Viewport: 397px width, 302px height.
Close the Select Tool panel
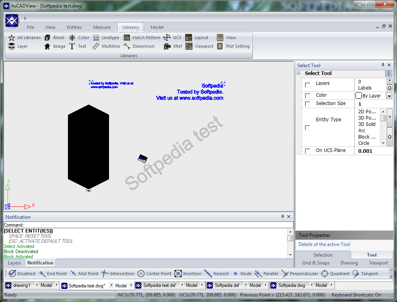389,65
